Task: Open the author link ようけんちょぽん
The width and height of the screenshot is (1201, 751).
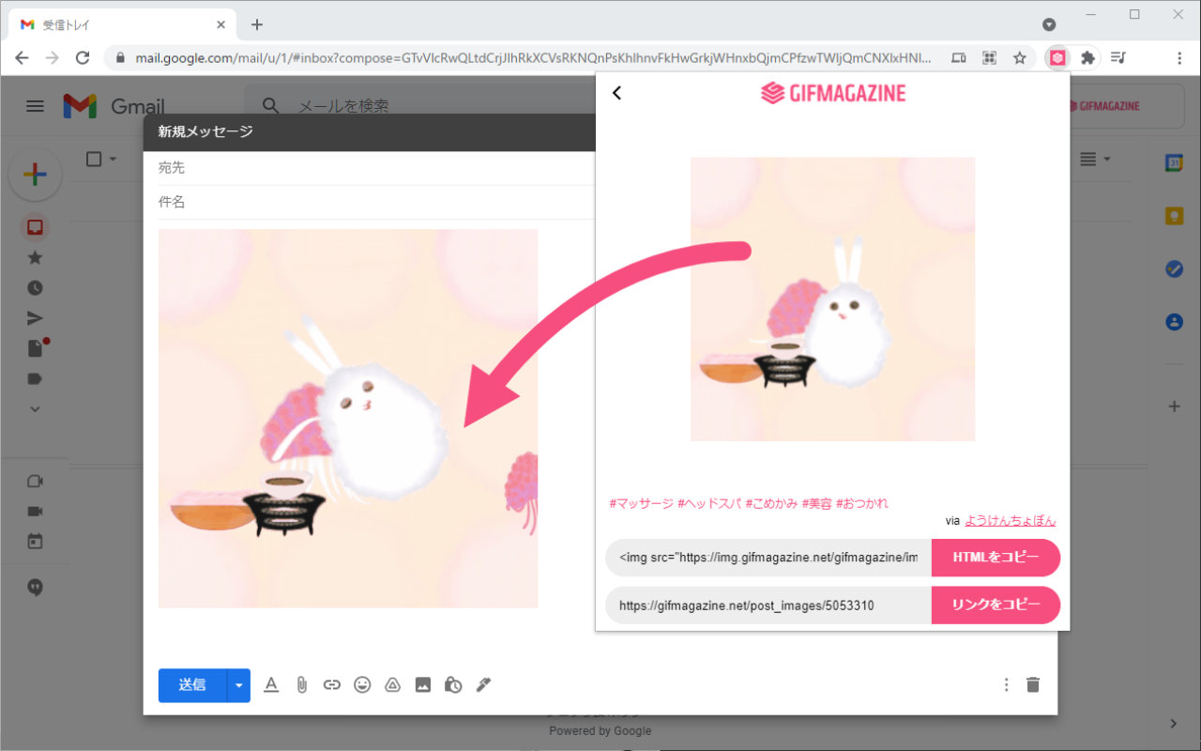Action: click(1011, 521)
